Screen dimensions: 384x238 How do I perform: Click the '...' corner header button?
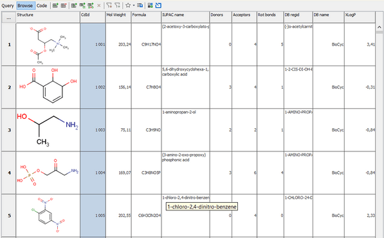[x=8, y=18]
